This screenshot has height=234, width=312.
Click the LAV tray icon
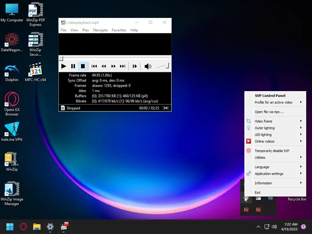tap(258, 198)
